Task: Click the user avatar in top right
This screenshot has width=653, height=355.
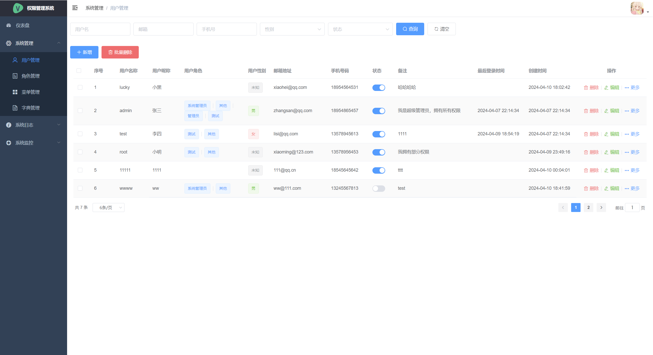Action: coord(637,8)
